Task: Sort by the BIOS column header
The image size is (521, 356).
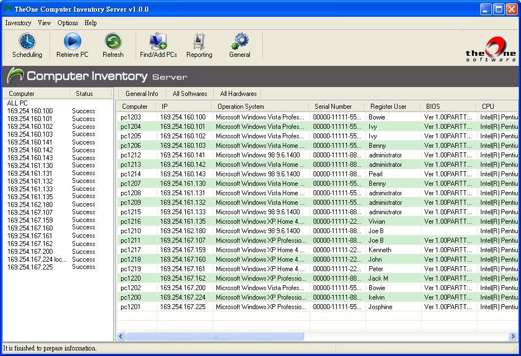Action: pyautogui.click(x=448, y=107)
